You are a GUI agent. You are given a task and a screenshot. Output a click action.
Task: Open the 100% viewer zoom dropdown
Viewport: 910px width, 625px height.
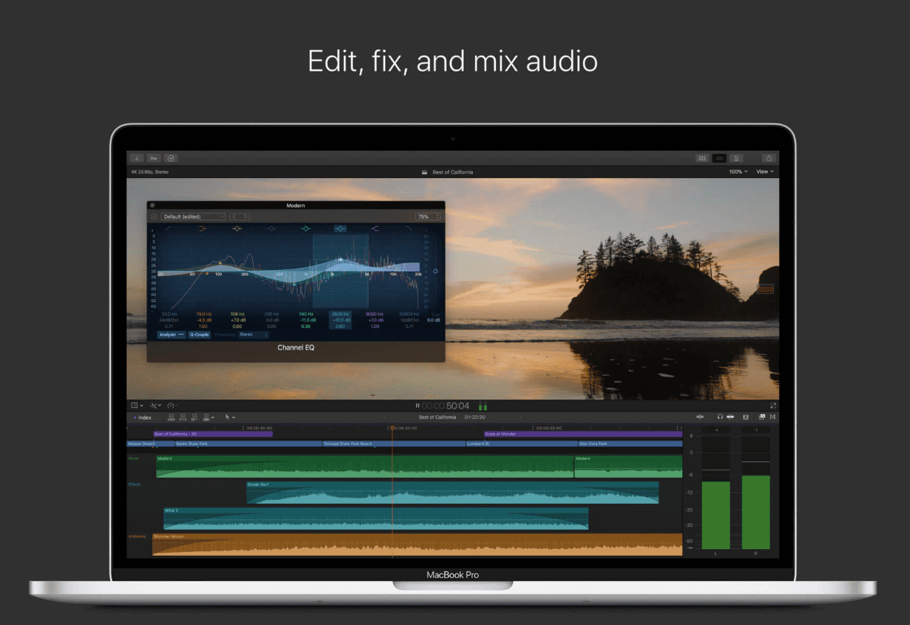738,172
